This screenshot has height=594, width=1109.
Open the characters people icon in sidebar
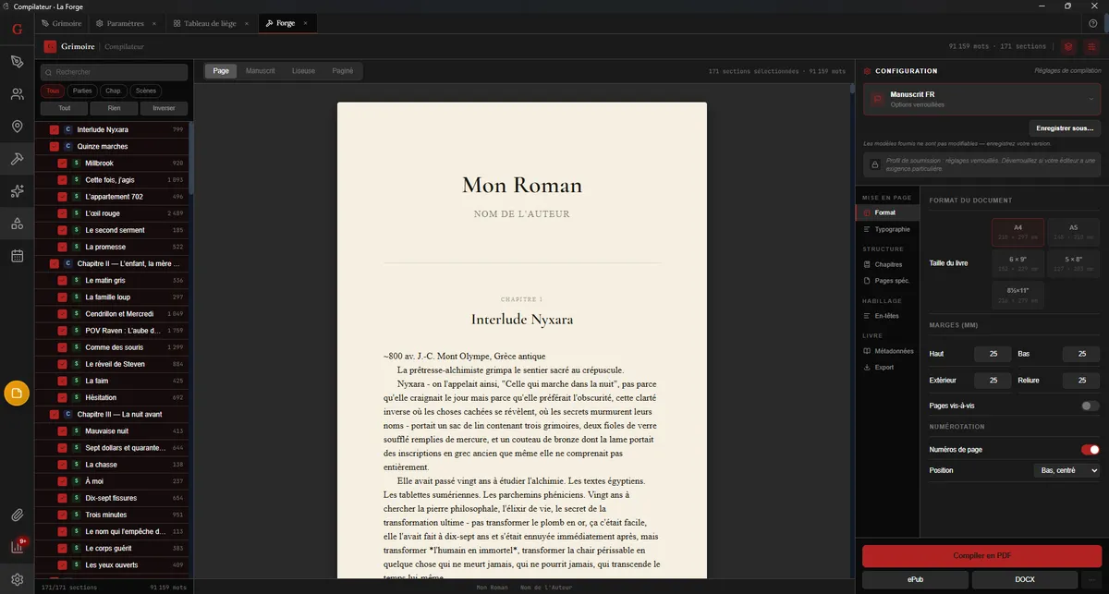point(17,93)
